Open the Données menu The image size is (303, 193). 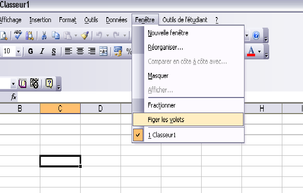click(116, 20)
